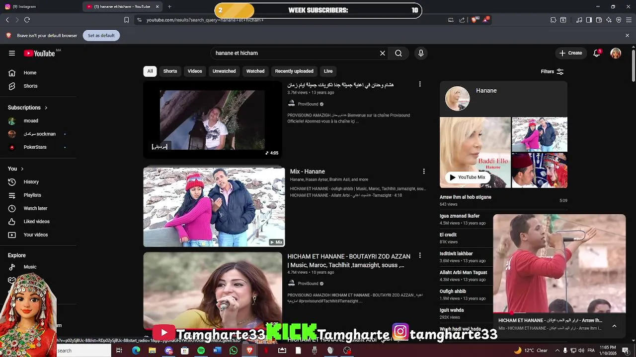Click Set as default button
The height and width of the screenshot is (357, 636).
(101, 35)
